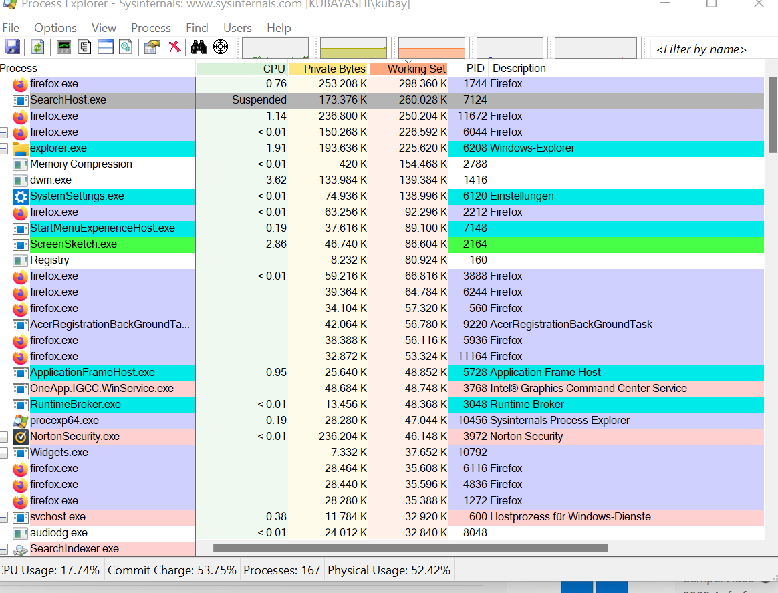This screenshot has height=593, width=778.
Task: Click 'Processes: 167' in status bar
Action: click(x=282, y=570)
